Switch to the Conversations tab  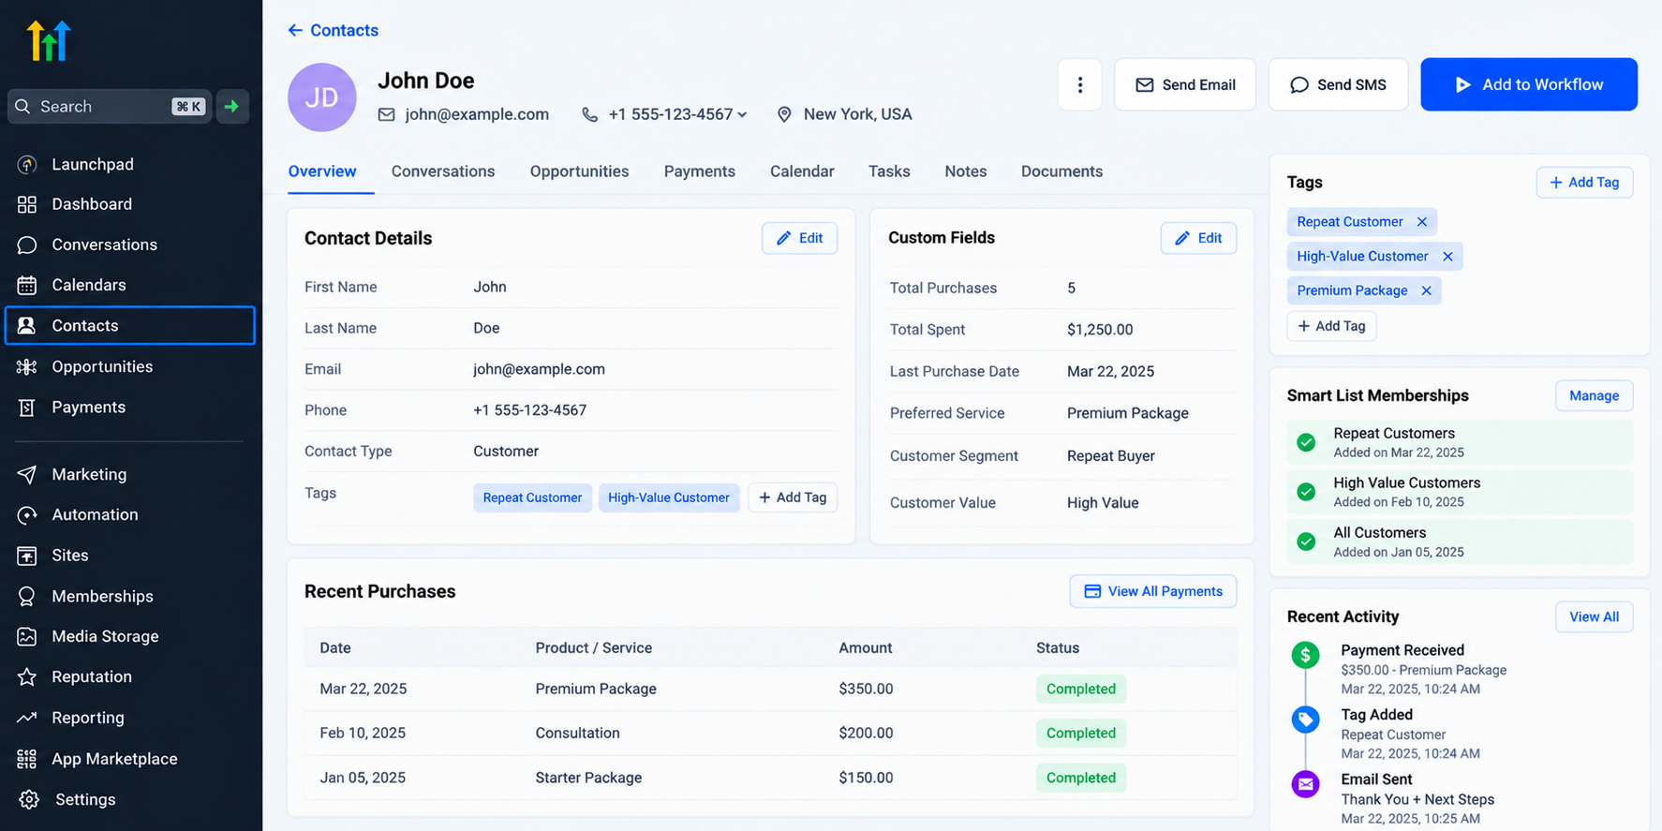pyautogui.click(x=443, y=171)
